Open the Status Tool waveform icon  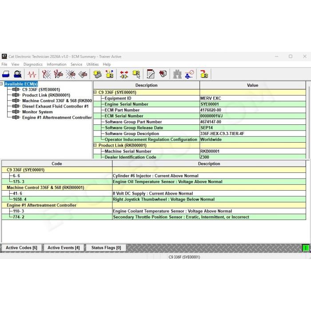[32, 74]
